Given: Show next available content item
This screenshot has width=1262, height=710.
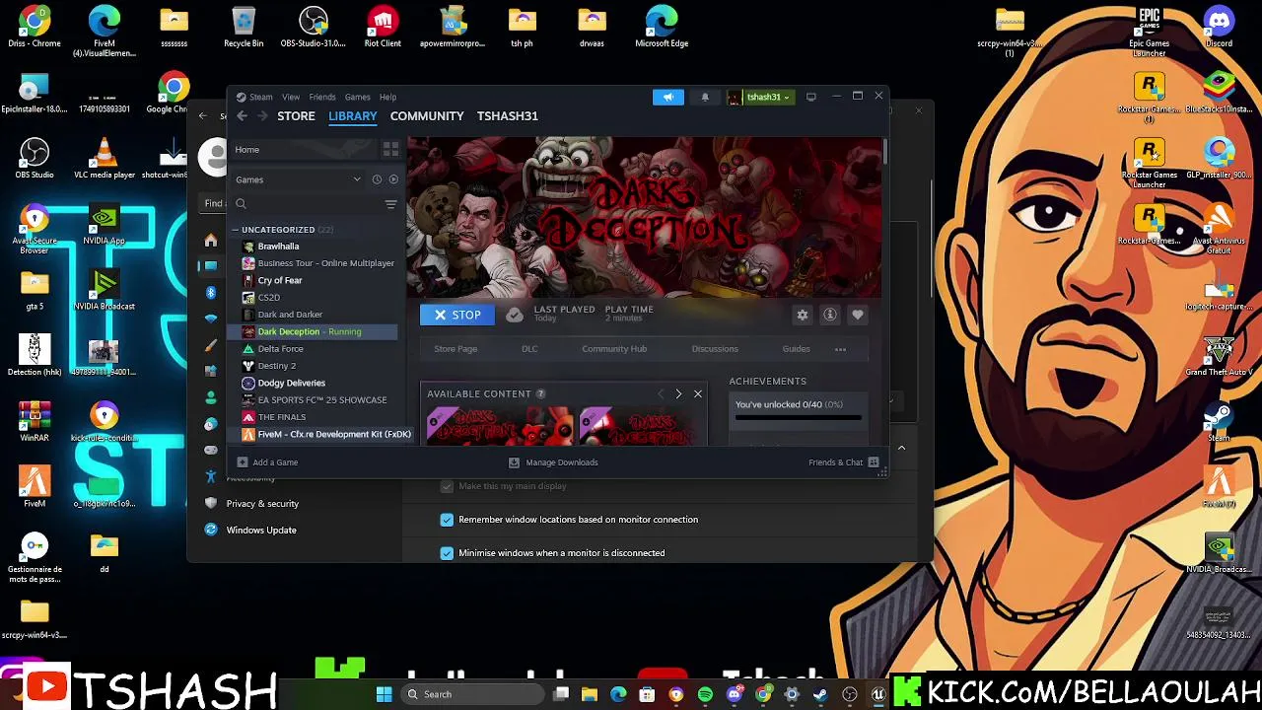Looking at the screenshot, I should 678,393.
